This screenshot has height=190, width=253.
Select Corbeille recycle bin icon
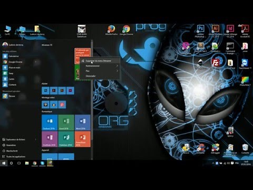pyautogui.click(x=245, y=149)
